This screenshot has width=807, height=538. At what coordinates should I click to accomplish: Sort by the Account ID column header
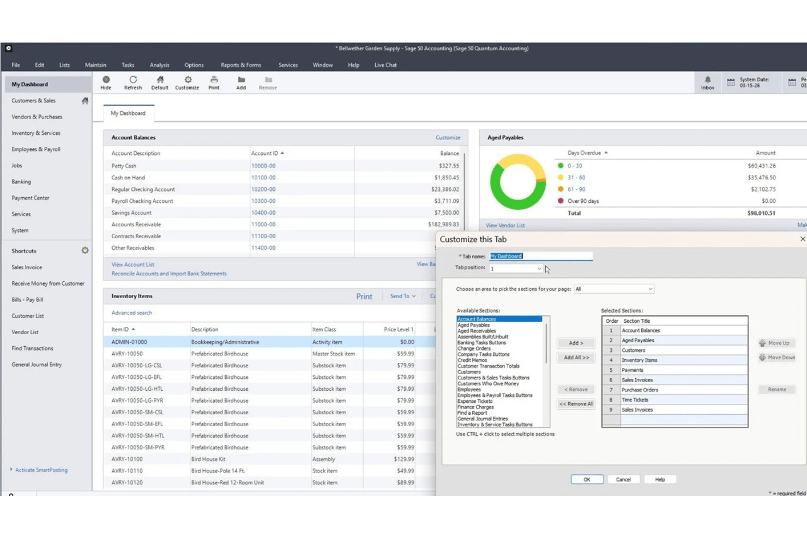point(267,153)
